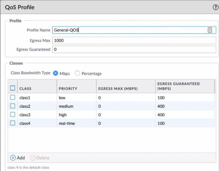This screenshot has width=219, height=171.
Task: Open the medium priority cell of class2
Action: (x=76, y=106)
